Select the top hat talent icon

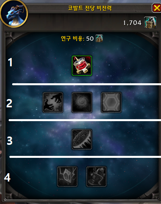tap(96, 176)
